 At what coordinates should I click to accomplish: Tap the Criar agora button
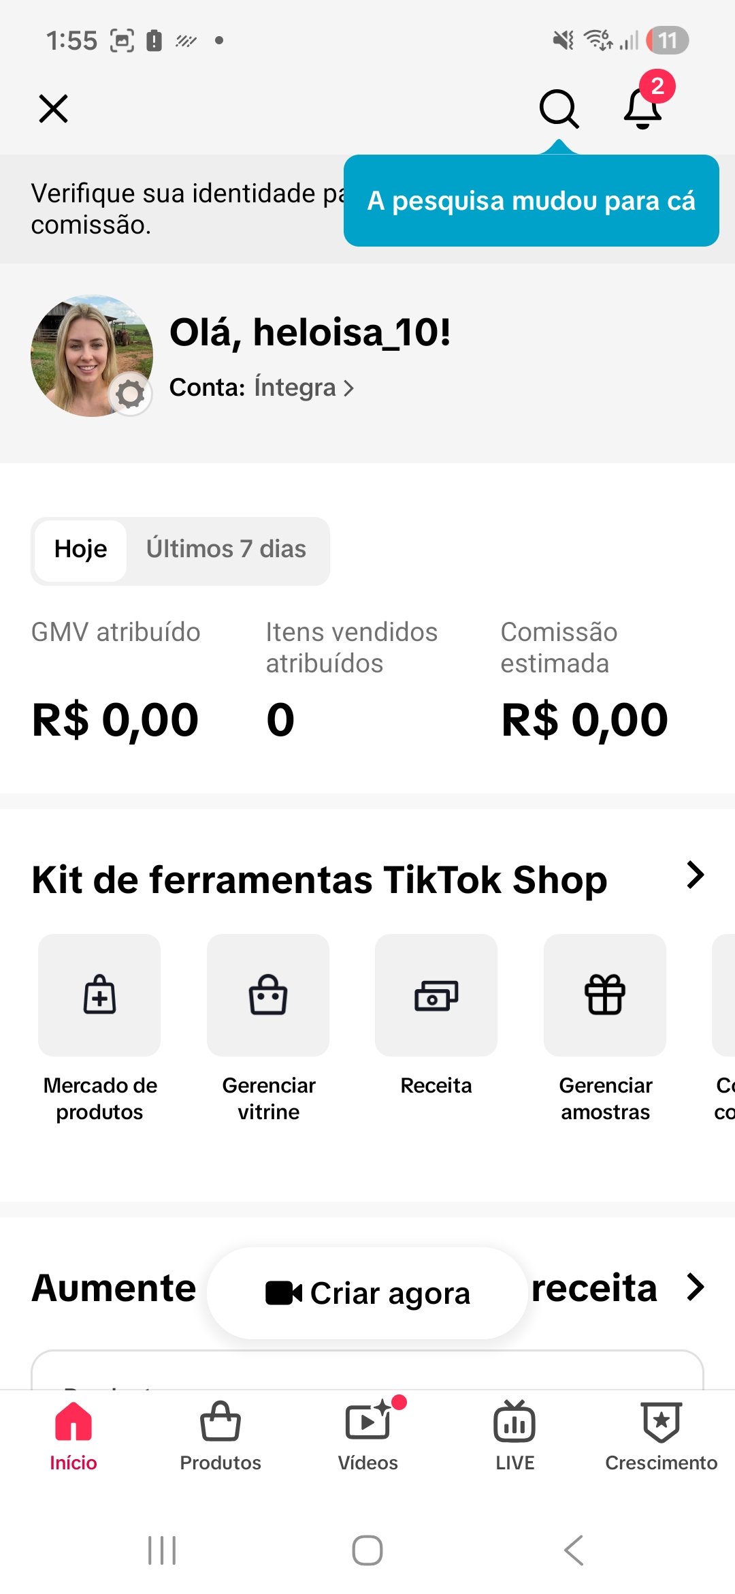point(367,1293)
